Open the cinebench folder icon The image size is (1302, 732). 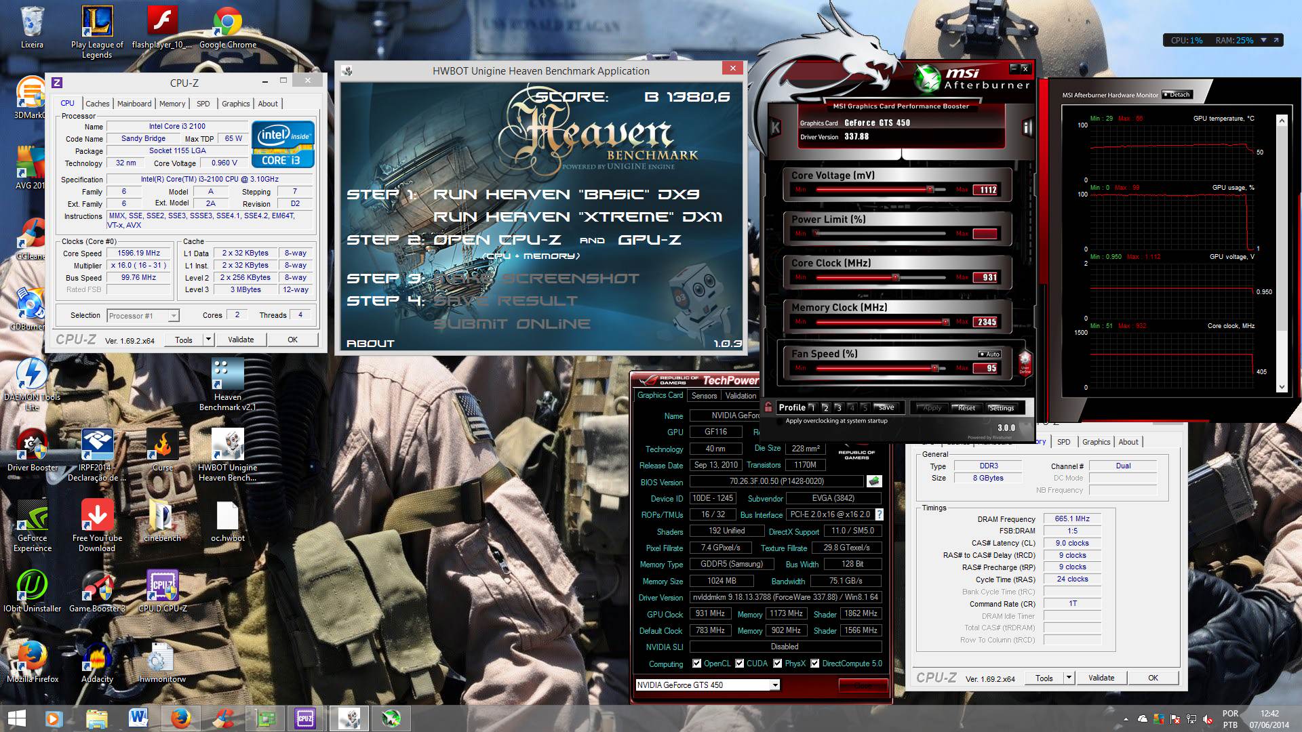pyautogui.click(x=162, y=521)
